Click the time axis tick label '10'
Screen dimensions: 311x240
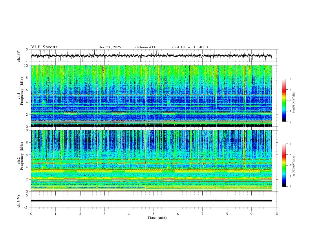click(x=276, y=214)
